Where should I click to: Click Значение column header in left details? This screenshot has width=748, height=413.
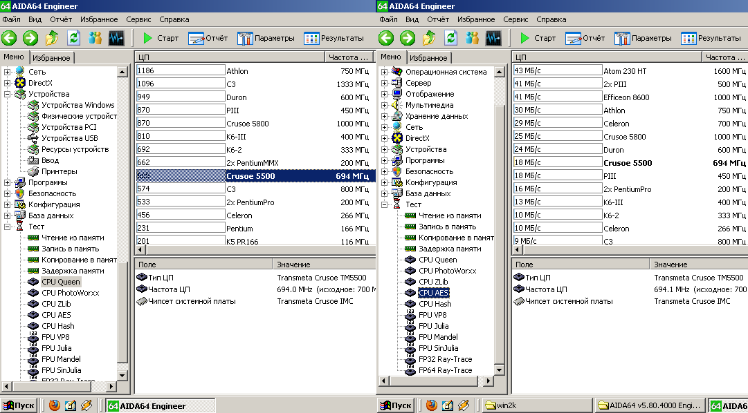325,265
